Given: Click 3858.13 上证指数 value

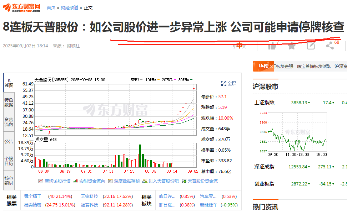Looking at the screenshot, I should point(299,103).
